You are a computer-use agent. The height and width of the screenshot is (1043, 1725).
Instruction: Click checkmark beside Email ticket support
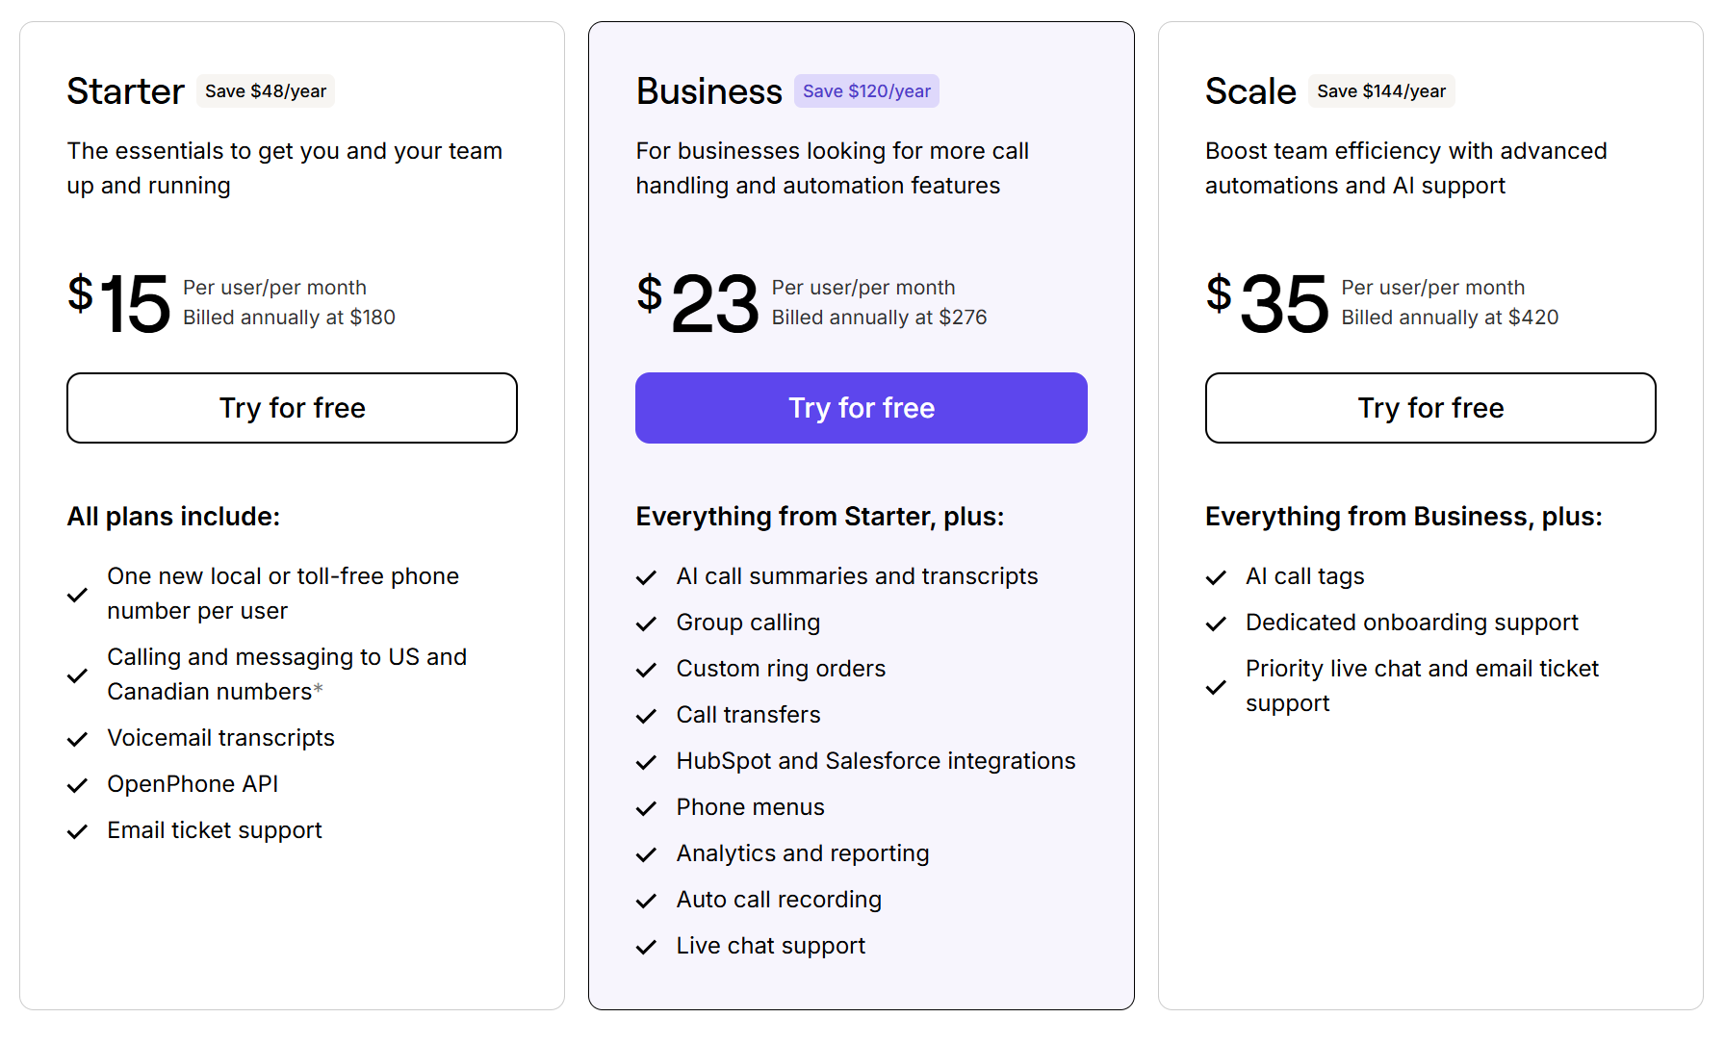78,831
